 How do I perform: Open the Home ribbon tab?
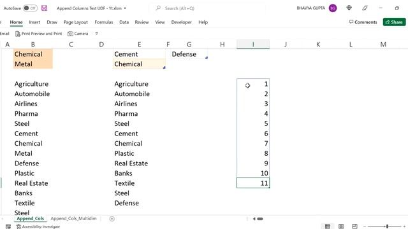coord(16,22)
